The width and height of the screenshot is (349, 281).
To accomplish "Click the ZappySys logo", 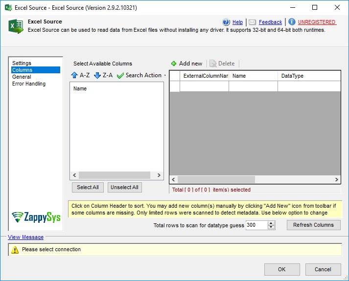I will (36, 217).
